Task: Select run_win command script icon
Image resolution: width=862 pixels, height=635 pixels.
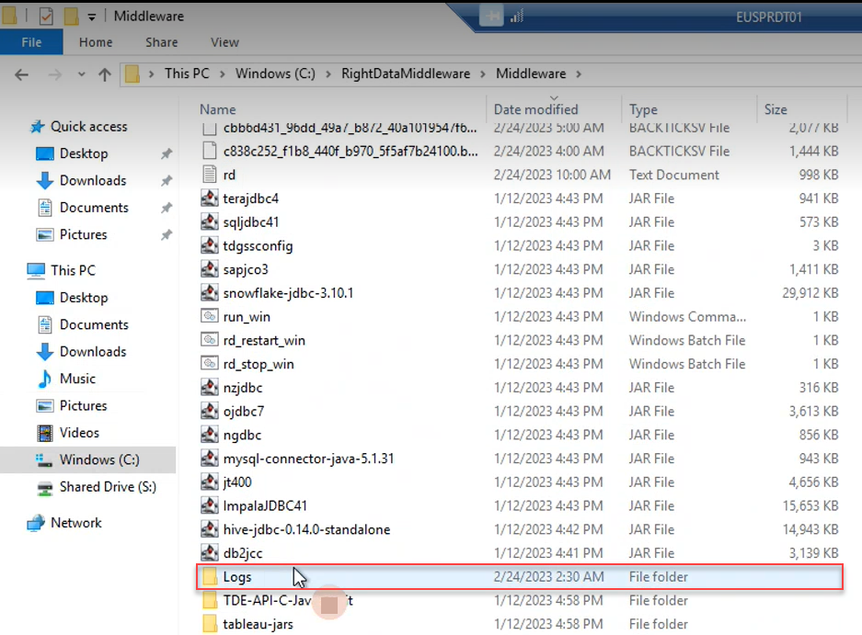Action: [210, 316]
